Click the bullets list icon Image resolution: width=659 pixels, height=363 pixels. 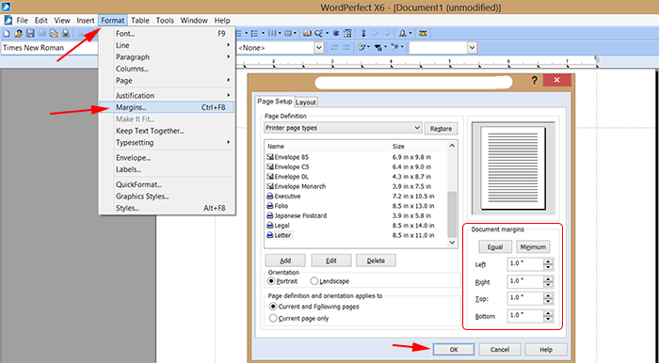click(x=254, y=34)
